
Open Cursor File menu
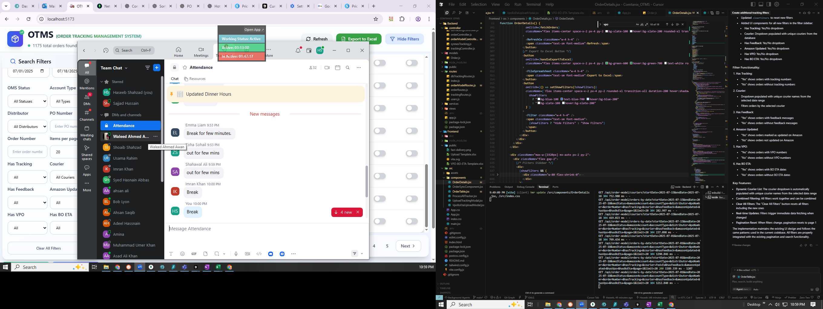pyautogui.click(x=451, y=4)
